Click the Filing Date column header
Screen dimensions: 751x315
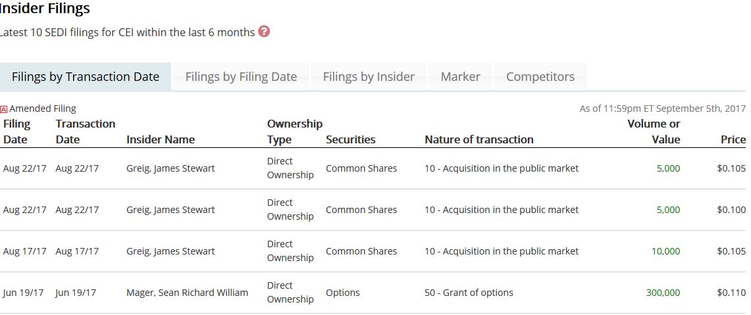tap(17, 132)
